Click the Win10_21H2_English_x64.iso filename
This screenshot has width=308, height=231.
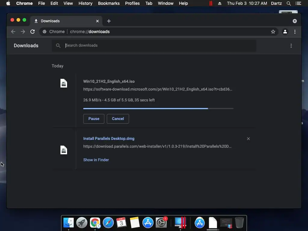pos(109,81)
